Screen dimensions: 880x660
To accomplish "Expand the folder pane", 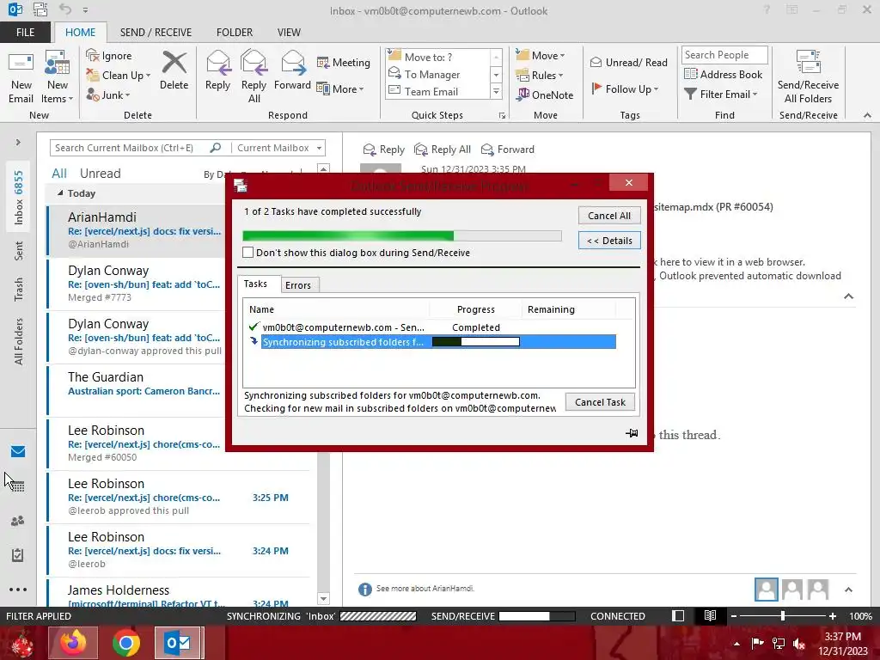I will click(x=18, y=143).
